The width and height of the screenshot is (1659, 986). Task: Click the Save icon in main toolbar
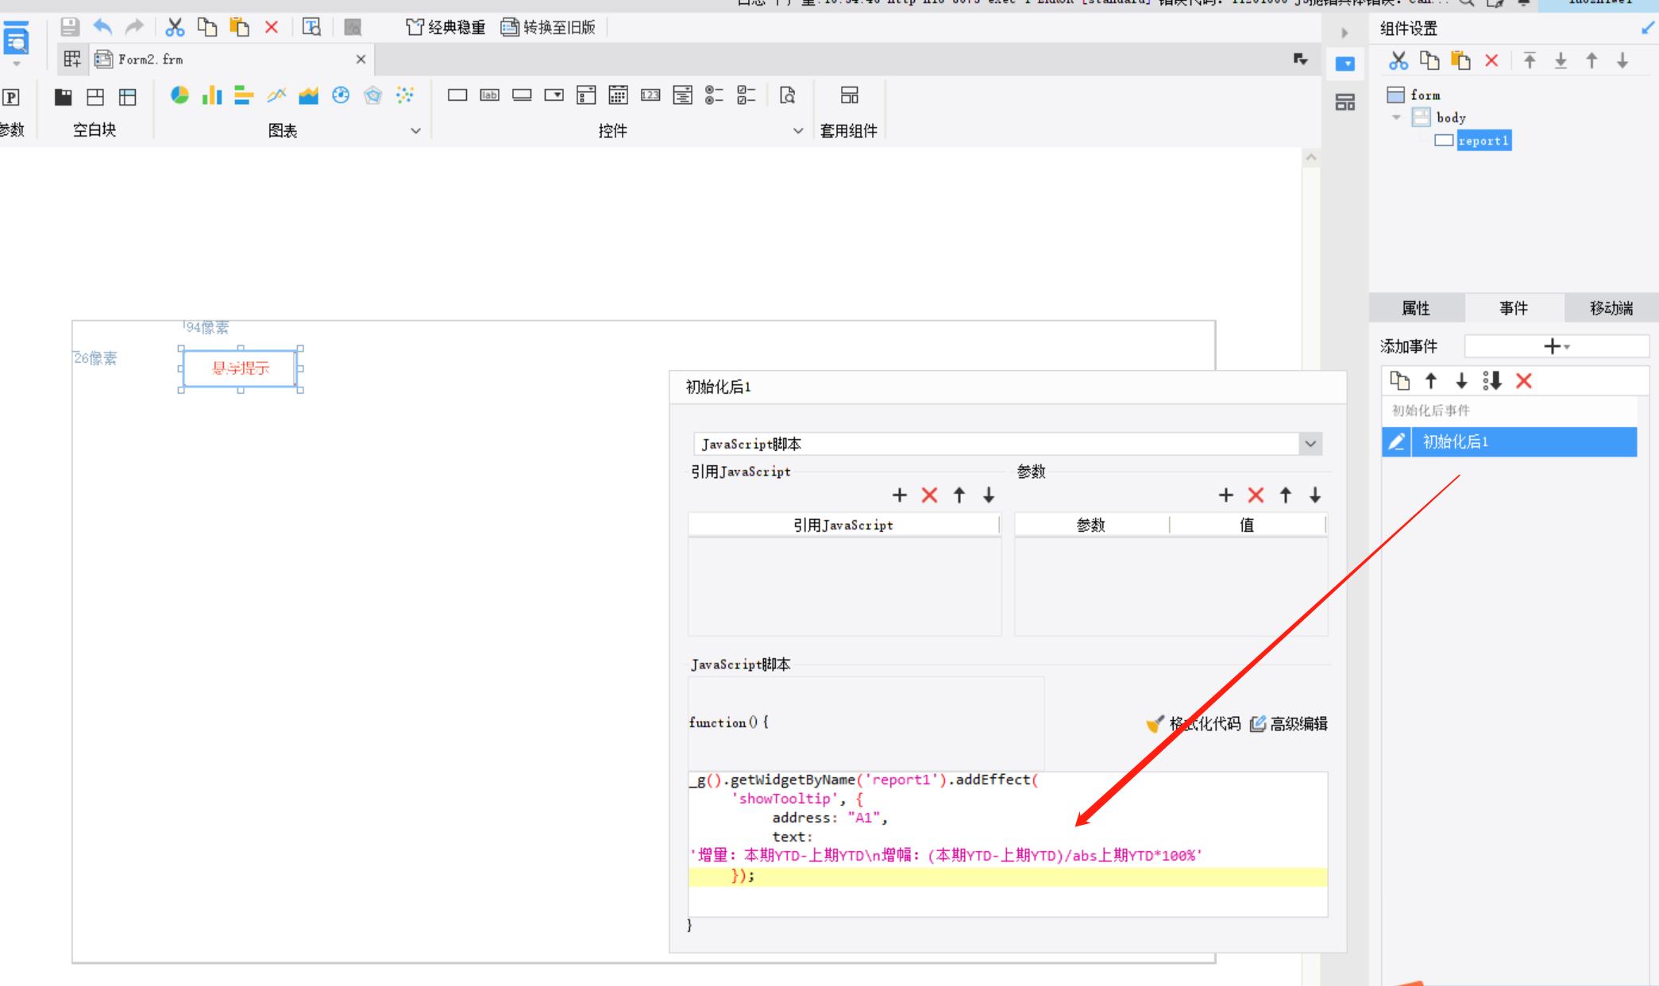tap(70, 27)
